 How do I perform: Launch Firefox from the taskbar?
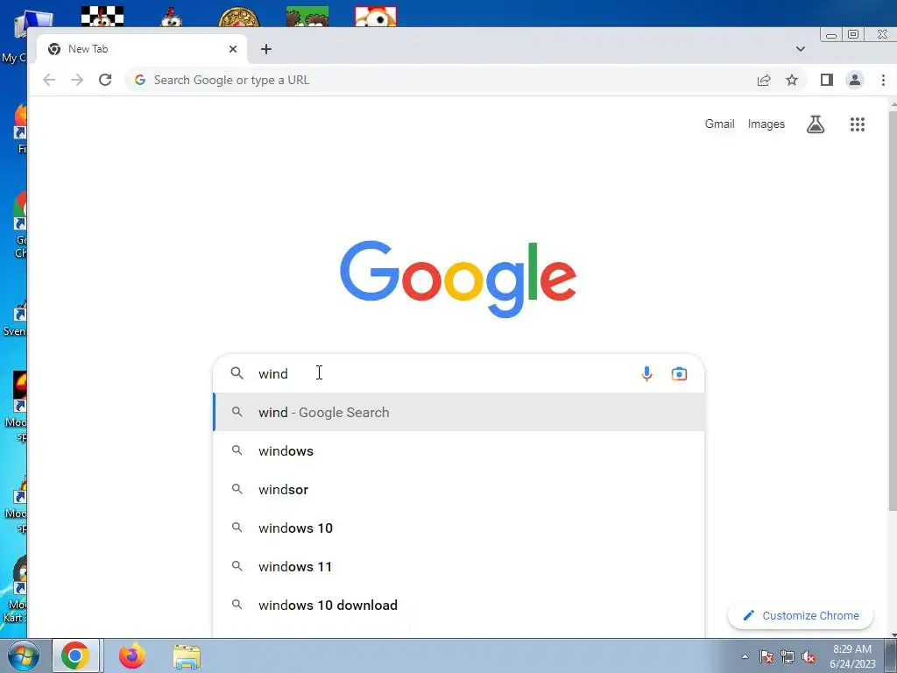[x=131, y=655]
